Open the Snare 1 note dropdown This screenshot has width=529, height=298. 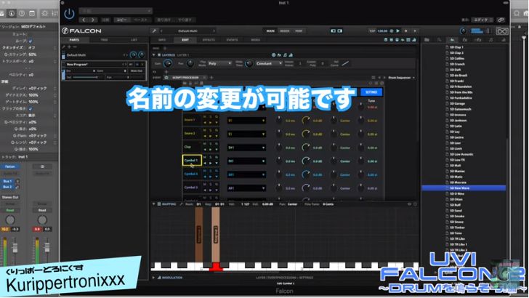pyautogui.click(x=246, y=121)
